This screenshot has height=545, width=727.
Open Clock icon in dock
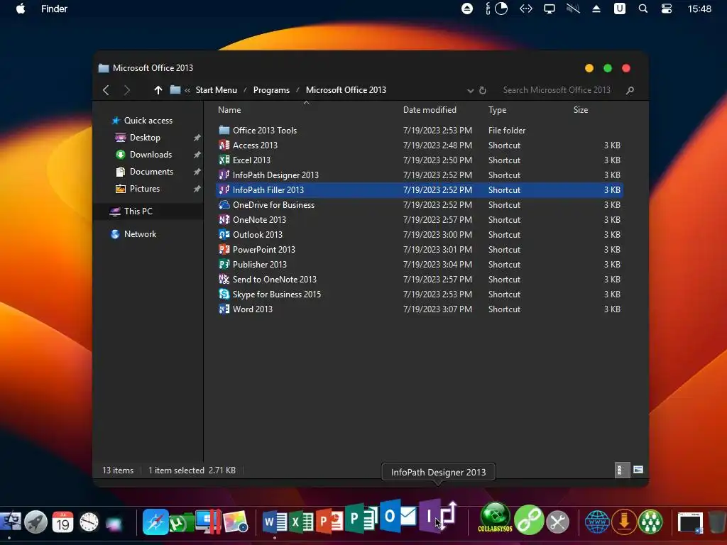(89, 522)
